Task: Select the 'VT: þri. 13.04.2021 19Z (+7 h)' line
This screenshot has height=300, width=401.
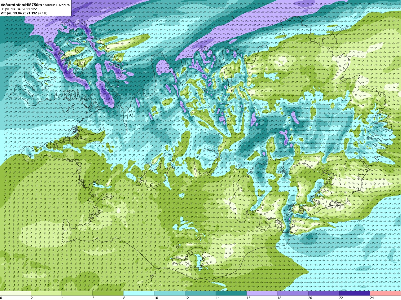Action: [24, 13]
